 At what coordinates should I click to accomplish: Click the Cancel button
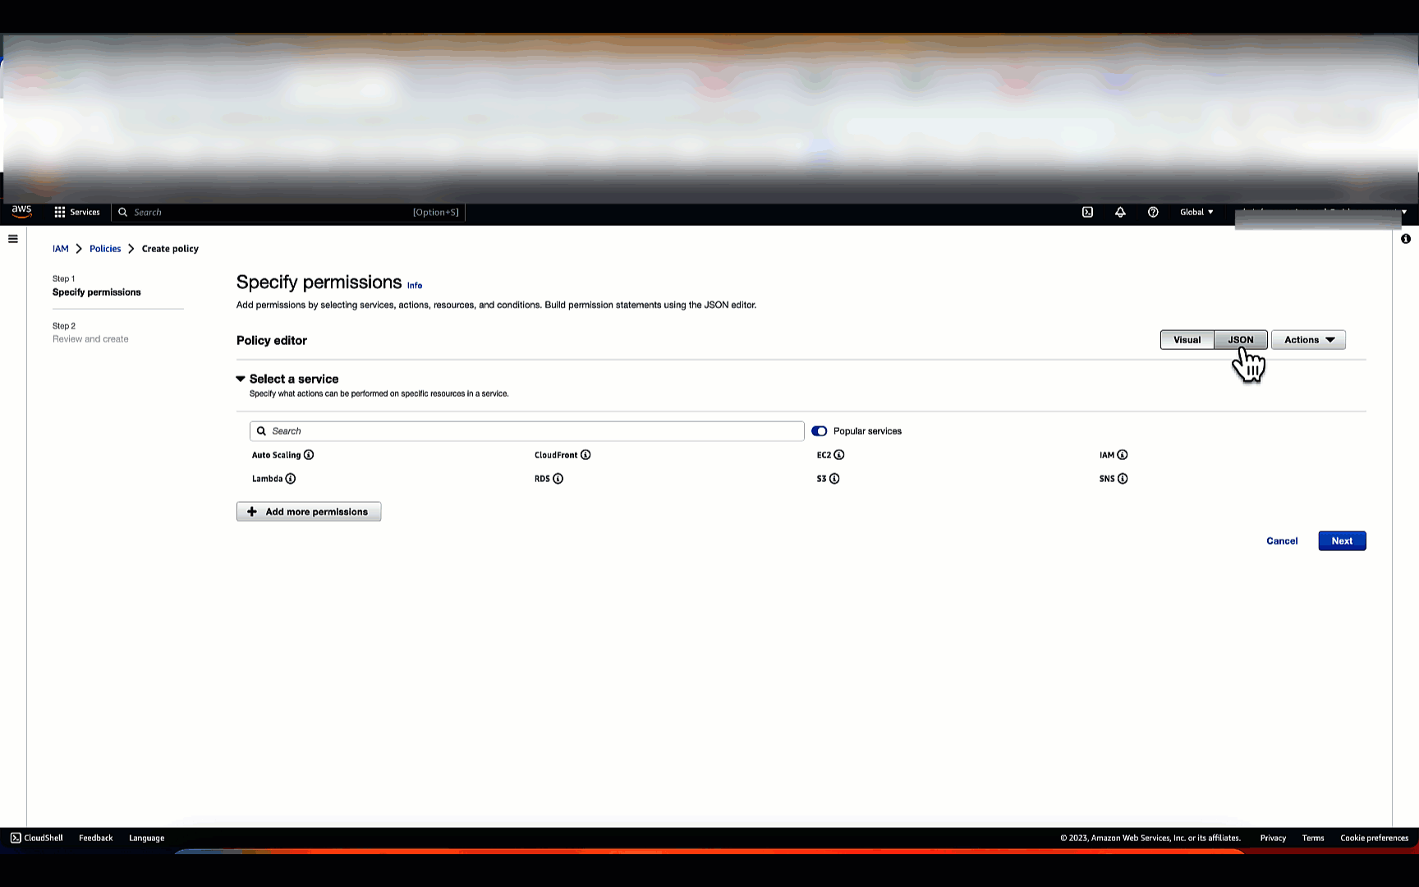coord(1282,541)
